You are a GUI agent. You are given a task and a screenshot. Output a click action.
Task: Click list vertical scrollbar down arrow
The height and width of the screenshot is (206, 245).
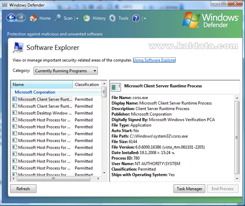pyautogui.click(x=104, y=173)
